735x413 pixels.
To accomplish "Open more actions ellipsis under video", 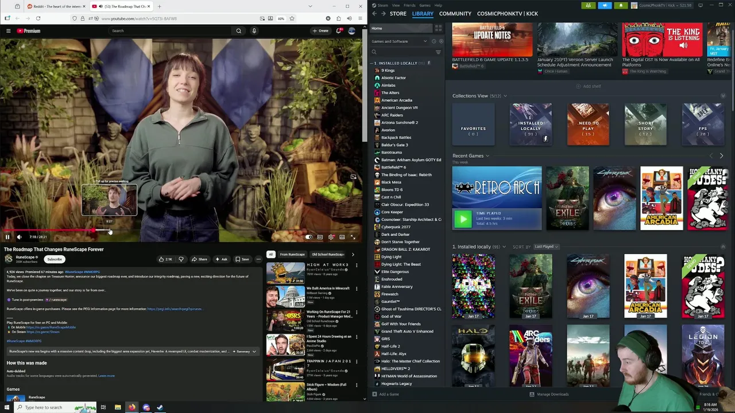I will 258,259.
